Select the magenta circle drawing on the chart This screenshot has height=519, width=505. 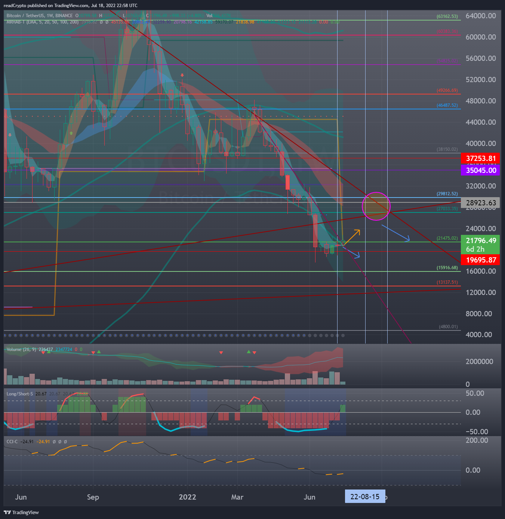click(x=376, y=206)
